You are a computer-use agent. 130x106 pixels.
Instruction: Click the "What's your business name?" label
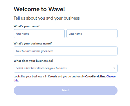33,44
